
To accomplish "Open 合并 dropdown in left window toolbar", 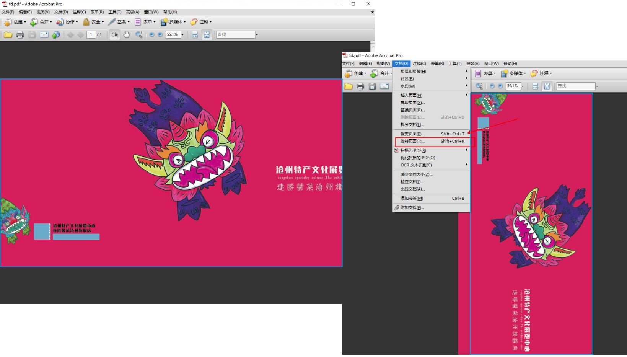I will point(41,22).
